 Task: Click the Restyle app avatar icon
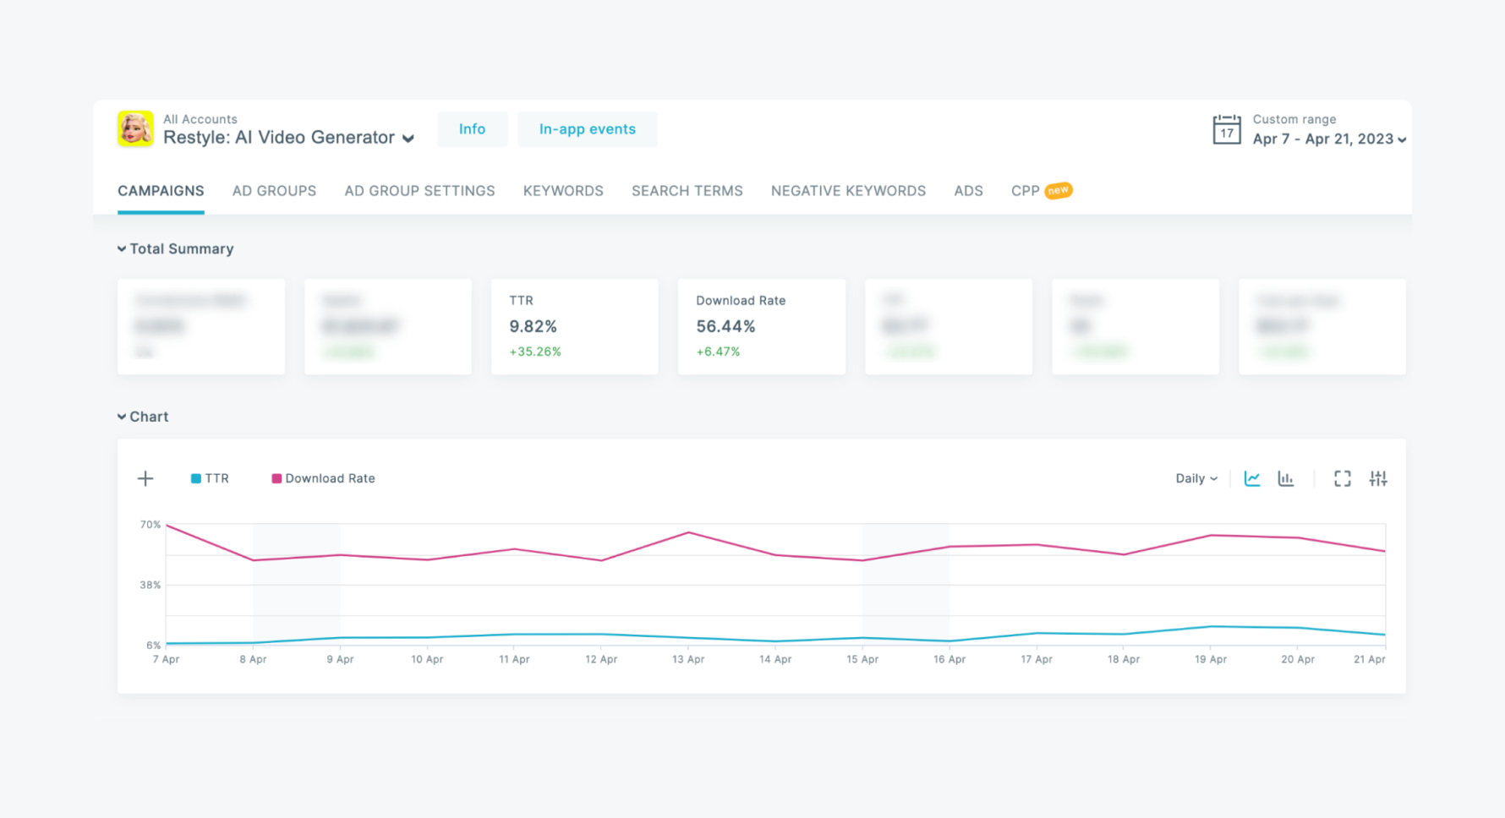click(x=135, y=129)
